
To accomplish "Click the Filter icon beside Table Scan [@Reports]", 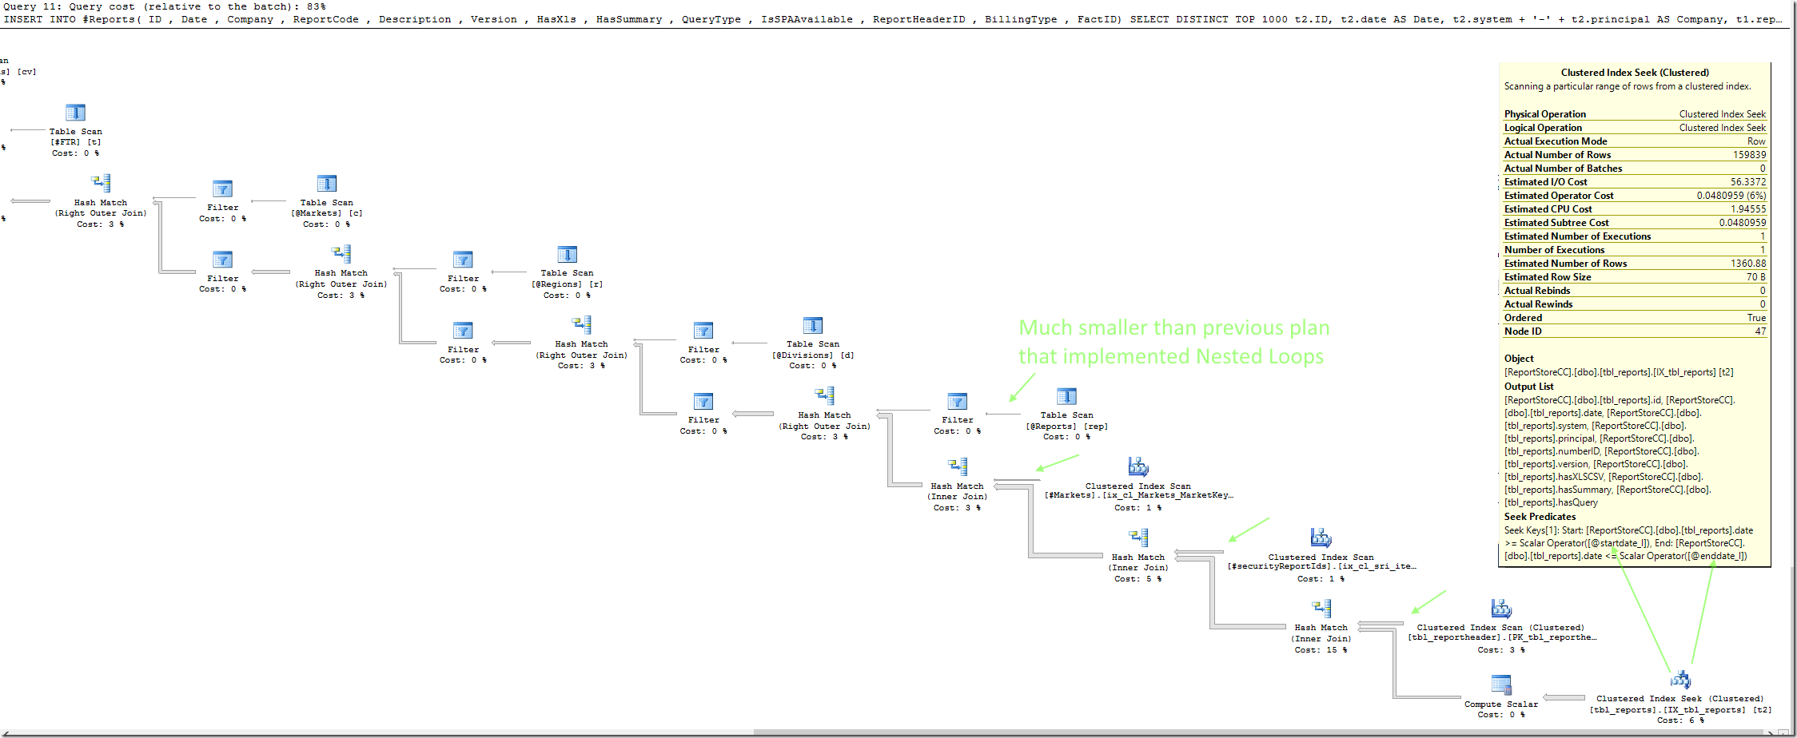I will coord(957,401).
